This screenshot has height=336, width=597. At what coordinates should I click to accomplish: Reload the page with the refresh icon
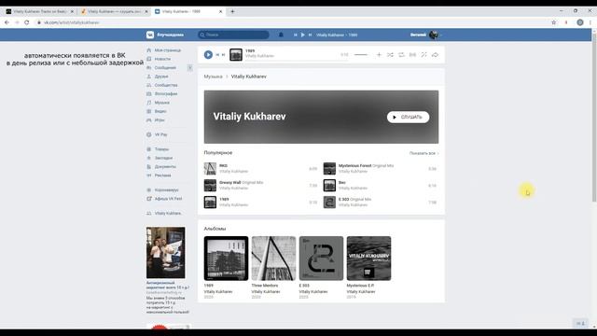(x=27, y=22)
